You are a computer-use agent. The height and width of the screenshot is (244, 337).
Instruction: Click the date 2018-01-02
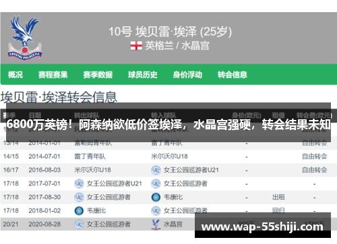tap(44, 210)
